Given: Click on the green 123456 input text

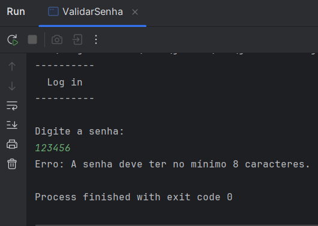Looking at the screenshot, I should [x=53, y=148].
